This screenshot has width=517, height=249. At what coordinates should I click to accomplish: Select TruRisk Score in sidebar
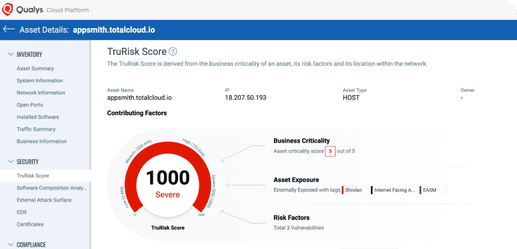click(x=33, y=175)
